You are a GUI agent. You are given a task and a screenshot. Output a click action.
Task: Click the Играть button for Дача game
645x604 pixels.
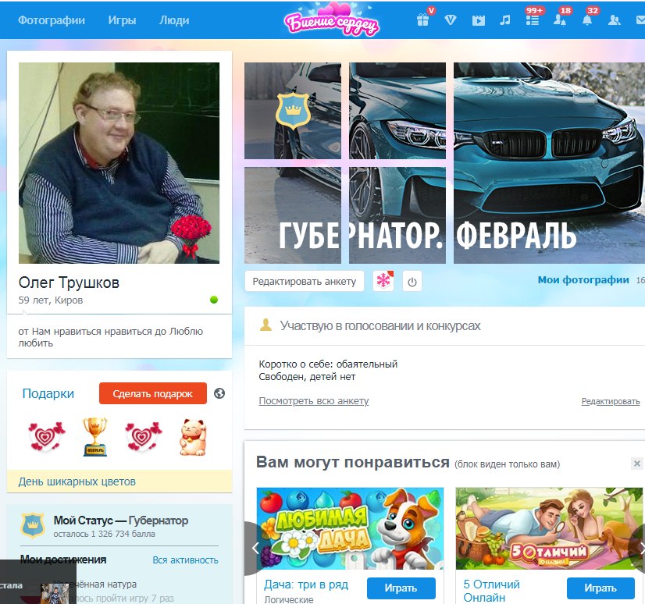click(401, 588)
